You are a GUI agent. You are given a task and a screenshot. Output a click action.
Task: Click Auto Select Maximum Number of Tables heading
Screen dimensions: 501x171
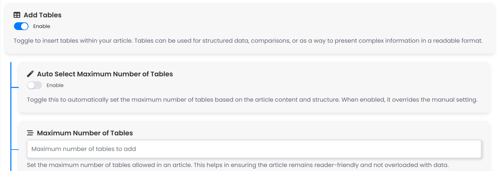[105, 74]
